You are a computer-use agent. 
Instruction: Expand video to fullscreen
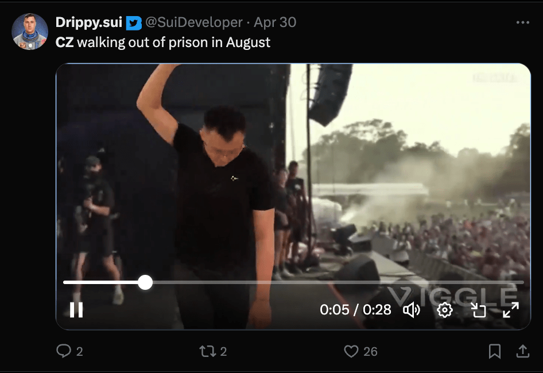pyautogui.click(x=511, y=310)
